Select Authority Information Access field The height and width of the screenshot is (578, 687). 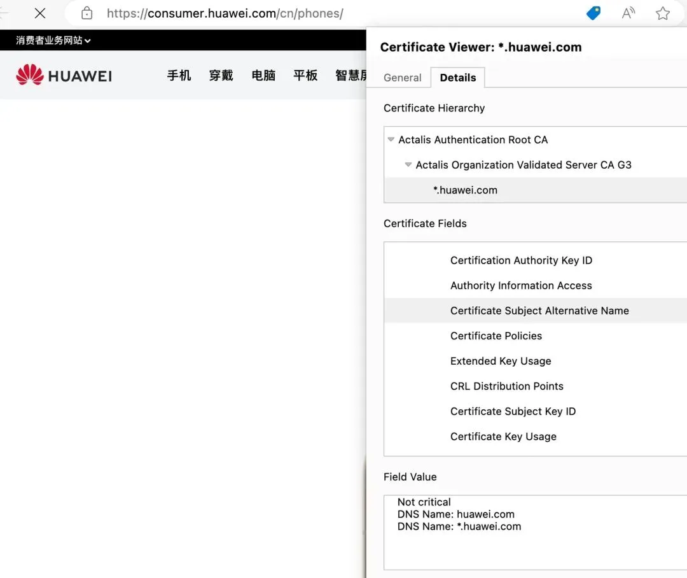point(536,285)
